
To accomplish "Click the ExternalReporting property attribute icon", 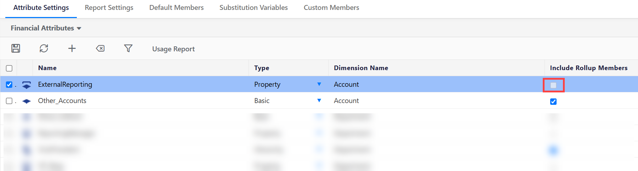I will [27, 85].
